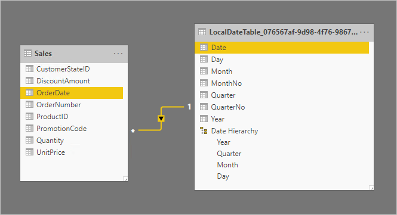This screenshot has width=397, height=215.
Task: Select the DiscountAmount field
Action: 72,81
